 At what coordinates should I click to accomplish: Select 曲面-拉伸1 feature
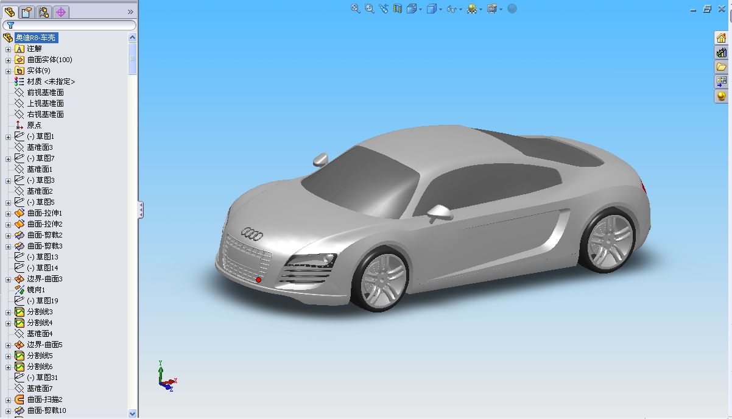pyautogui.click(x=44, y=213)
